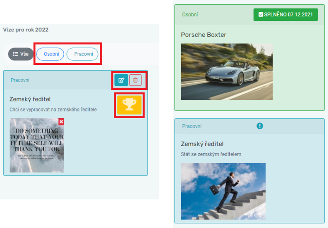Click the Pracovní label on the right blue card

pos(192,126)
